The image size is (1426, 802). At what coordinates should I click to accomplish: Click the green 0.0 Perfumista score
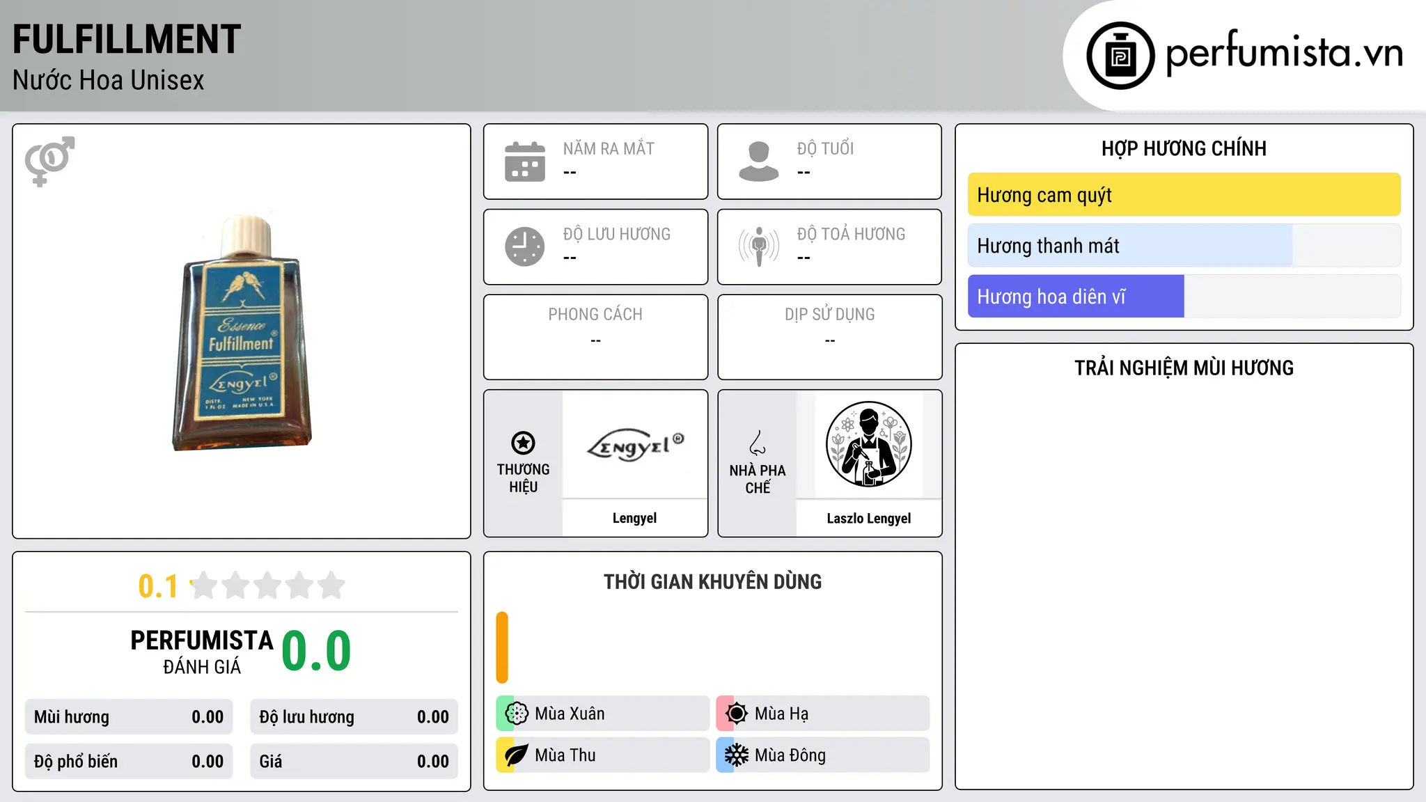[x=316, y=651]
